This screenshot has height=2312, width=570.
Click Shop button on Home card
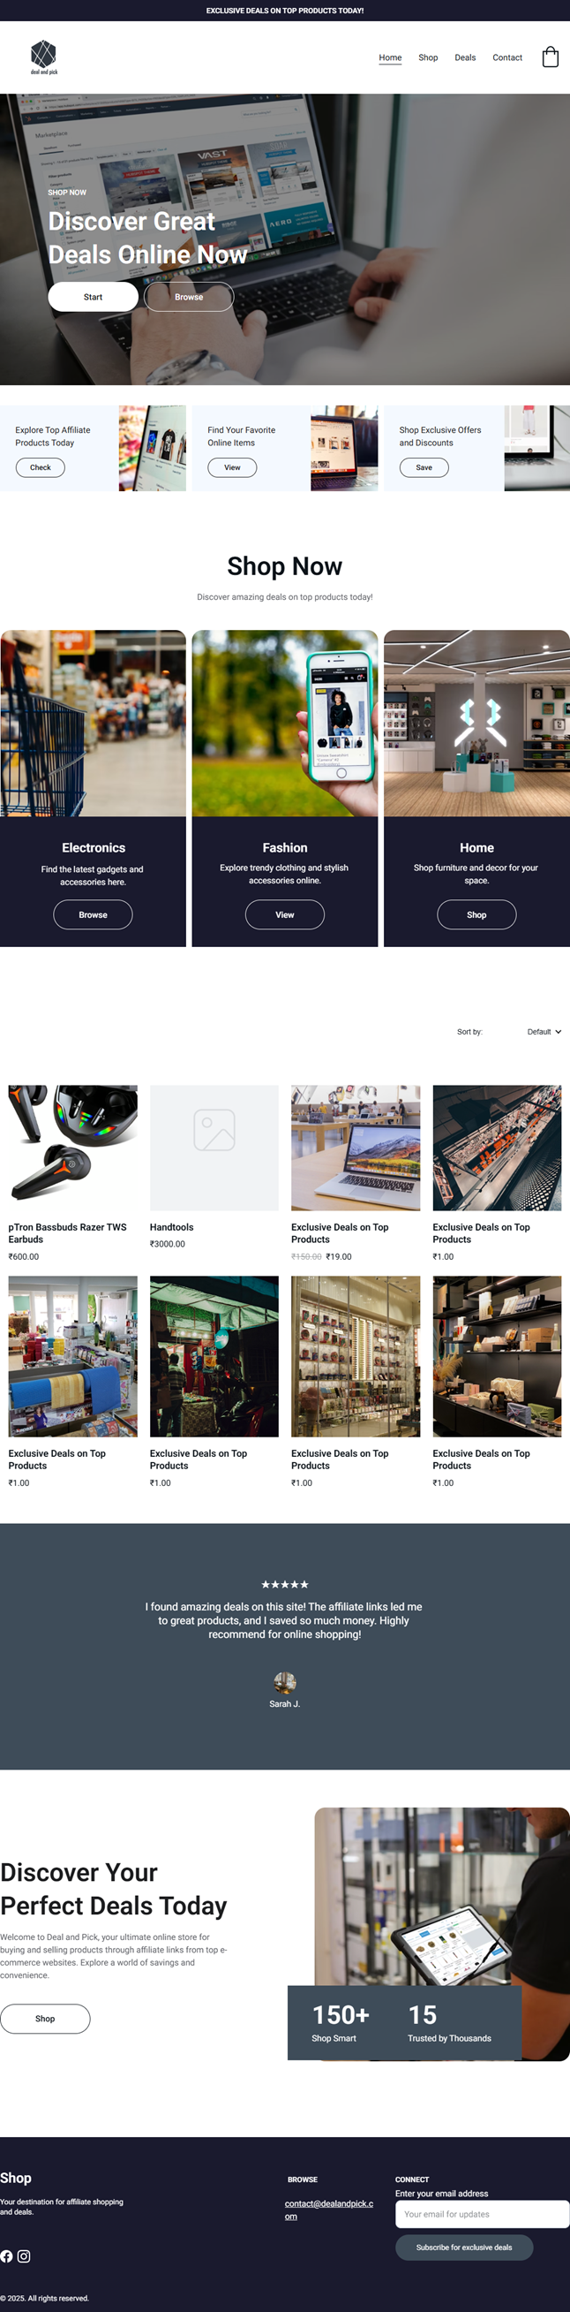[476, 914]
